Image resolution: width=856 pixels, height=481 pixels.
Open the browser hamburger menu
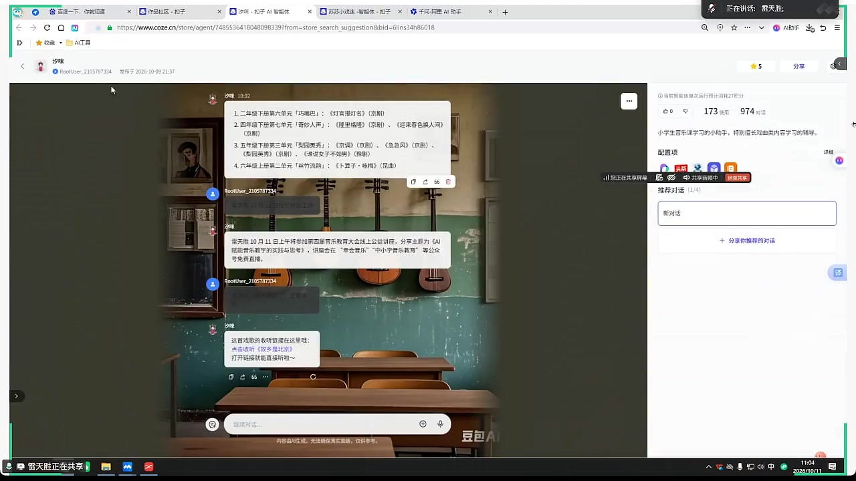pyautogui.click(x=837, y=27)
